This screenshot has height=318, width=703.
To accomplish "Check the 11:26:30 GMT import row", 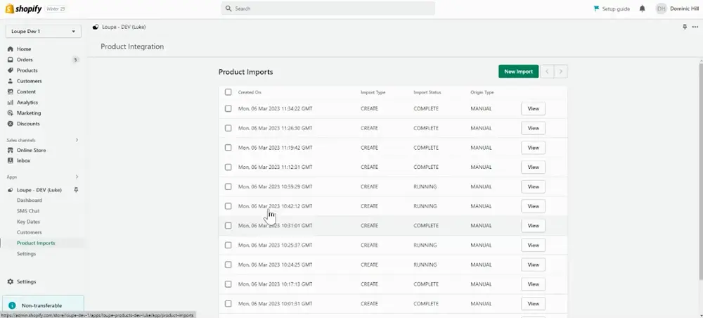I will [x=228, y=128].
